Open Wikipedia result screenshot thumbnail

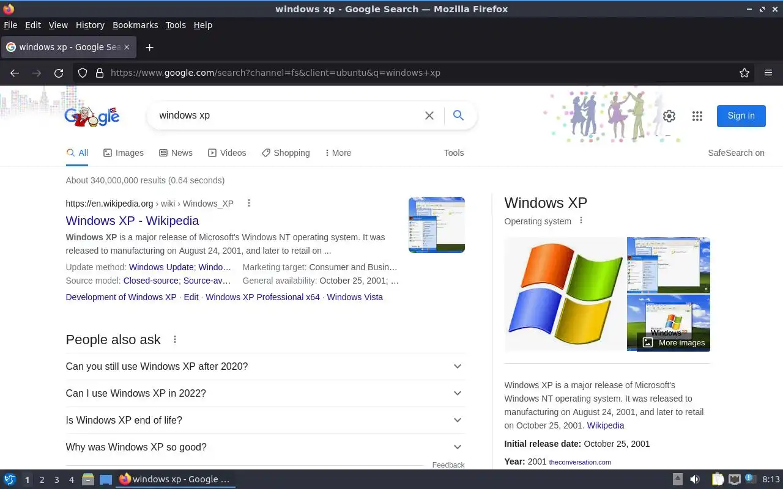coord(437,225)
